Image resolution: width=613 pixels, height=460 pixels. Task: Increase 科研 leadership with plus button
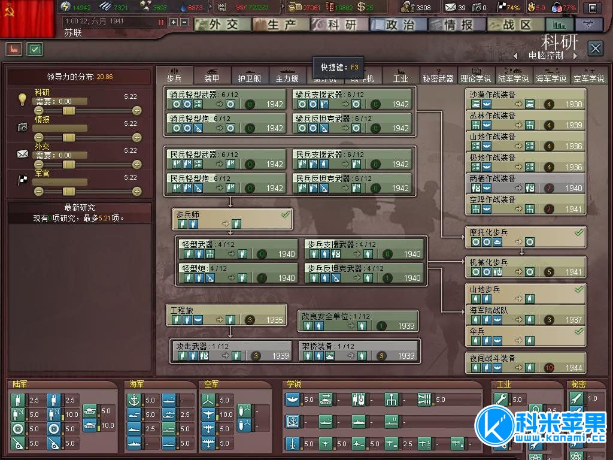136,111
